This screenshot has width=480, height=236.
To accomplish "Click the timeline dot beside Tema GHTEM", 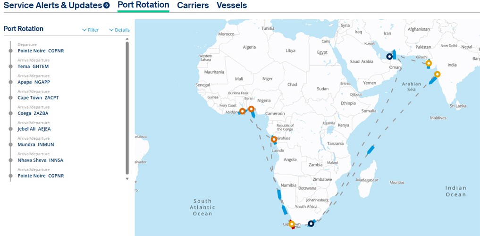I will 10,67.
